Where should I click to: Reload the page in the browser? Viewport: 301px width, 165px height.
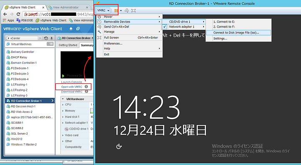point(18,14)
